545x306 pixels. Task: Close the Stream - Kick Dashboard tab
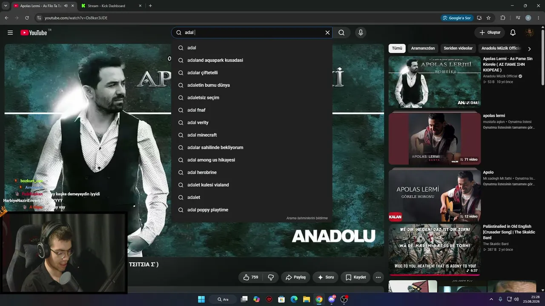click(140, 6)
